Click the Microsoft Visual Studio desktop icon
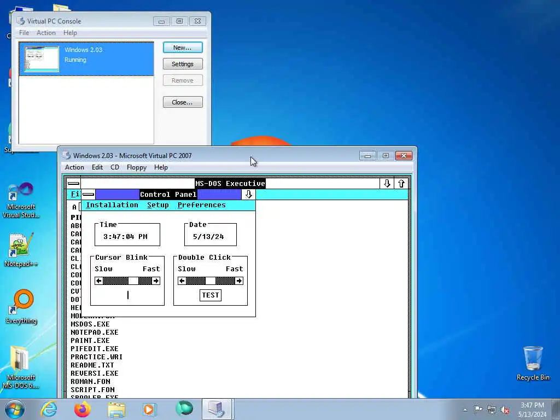The image size is (560, 420). 21,200
